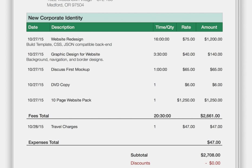This screenshot has width=252, height=168.
Task: Select the Fees Total row
Action: (38, 116)
